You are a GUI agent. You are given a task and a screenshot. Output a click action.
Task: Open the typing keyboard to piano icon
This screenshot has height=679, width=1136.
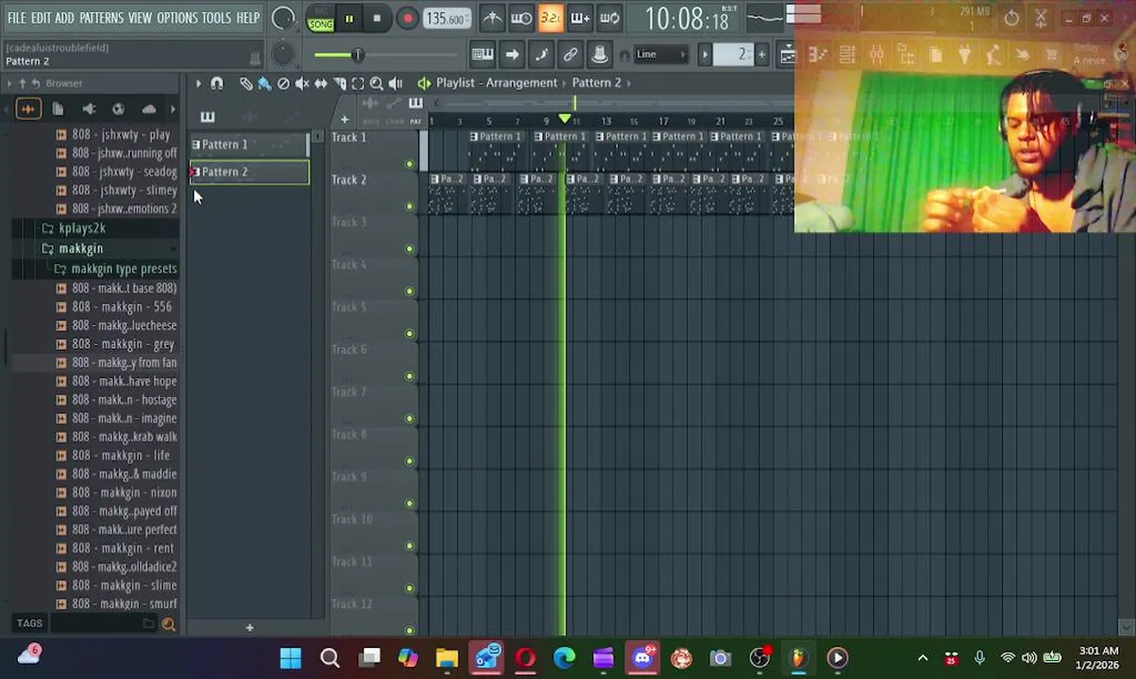pyautogui.click(x=482, y=54)
